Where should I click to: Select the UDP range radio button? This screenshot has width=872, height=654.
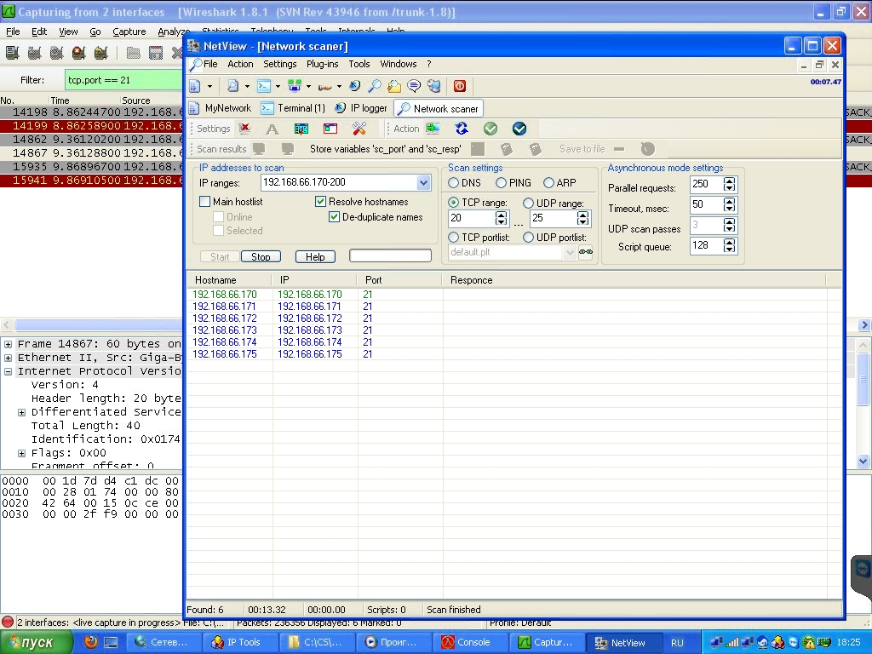tap(528, 203)
